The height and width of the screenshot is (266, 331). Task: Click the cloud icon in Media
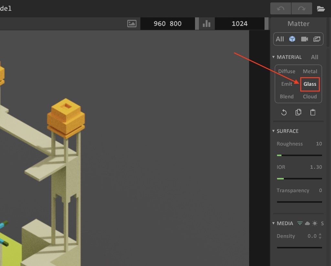(x=307, y=223)
